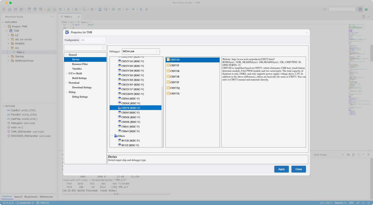Click the undo arrow in the main toolbar
The width and height of the screenshot is (373, 205).
tap(141, 9)
